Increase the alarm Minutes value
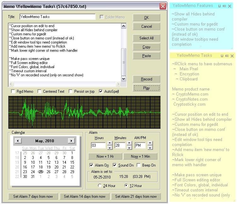Image resolution: width=237 pixels, height=205 pixels. pos(129,143)
